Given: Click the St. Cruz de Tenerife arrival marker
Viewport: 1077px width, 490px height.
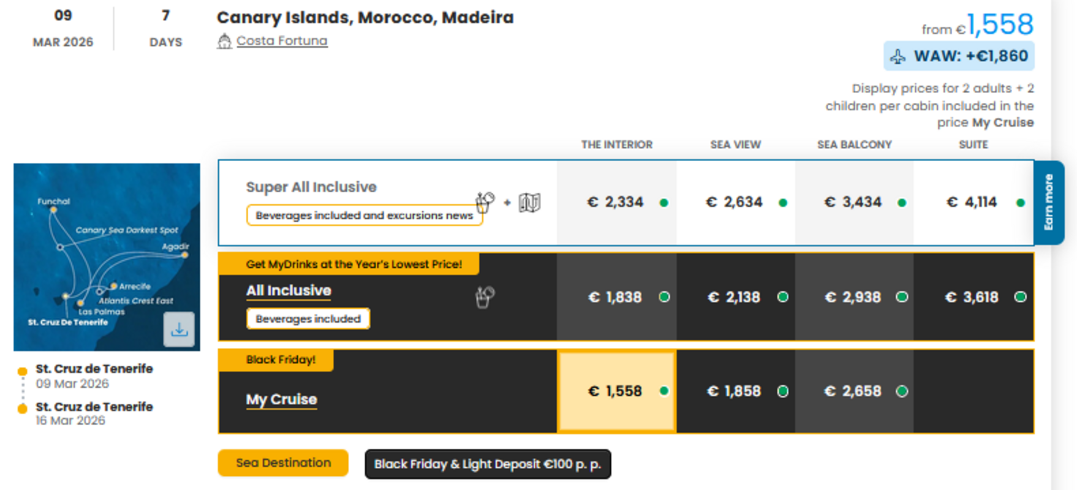Looking at the screenshot, I should tap(23, 409).
